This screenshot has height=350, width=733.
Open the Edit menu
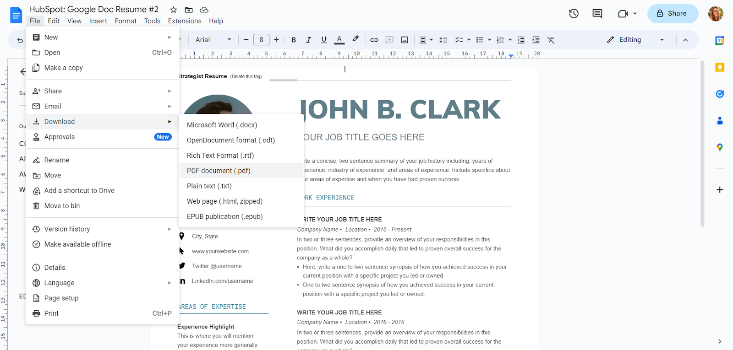54,21
